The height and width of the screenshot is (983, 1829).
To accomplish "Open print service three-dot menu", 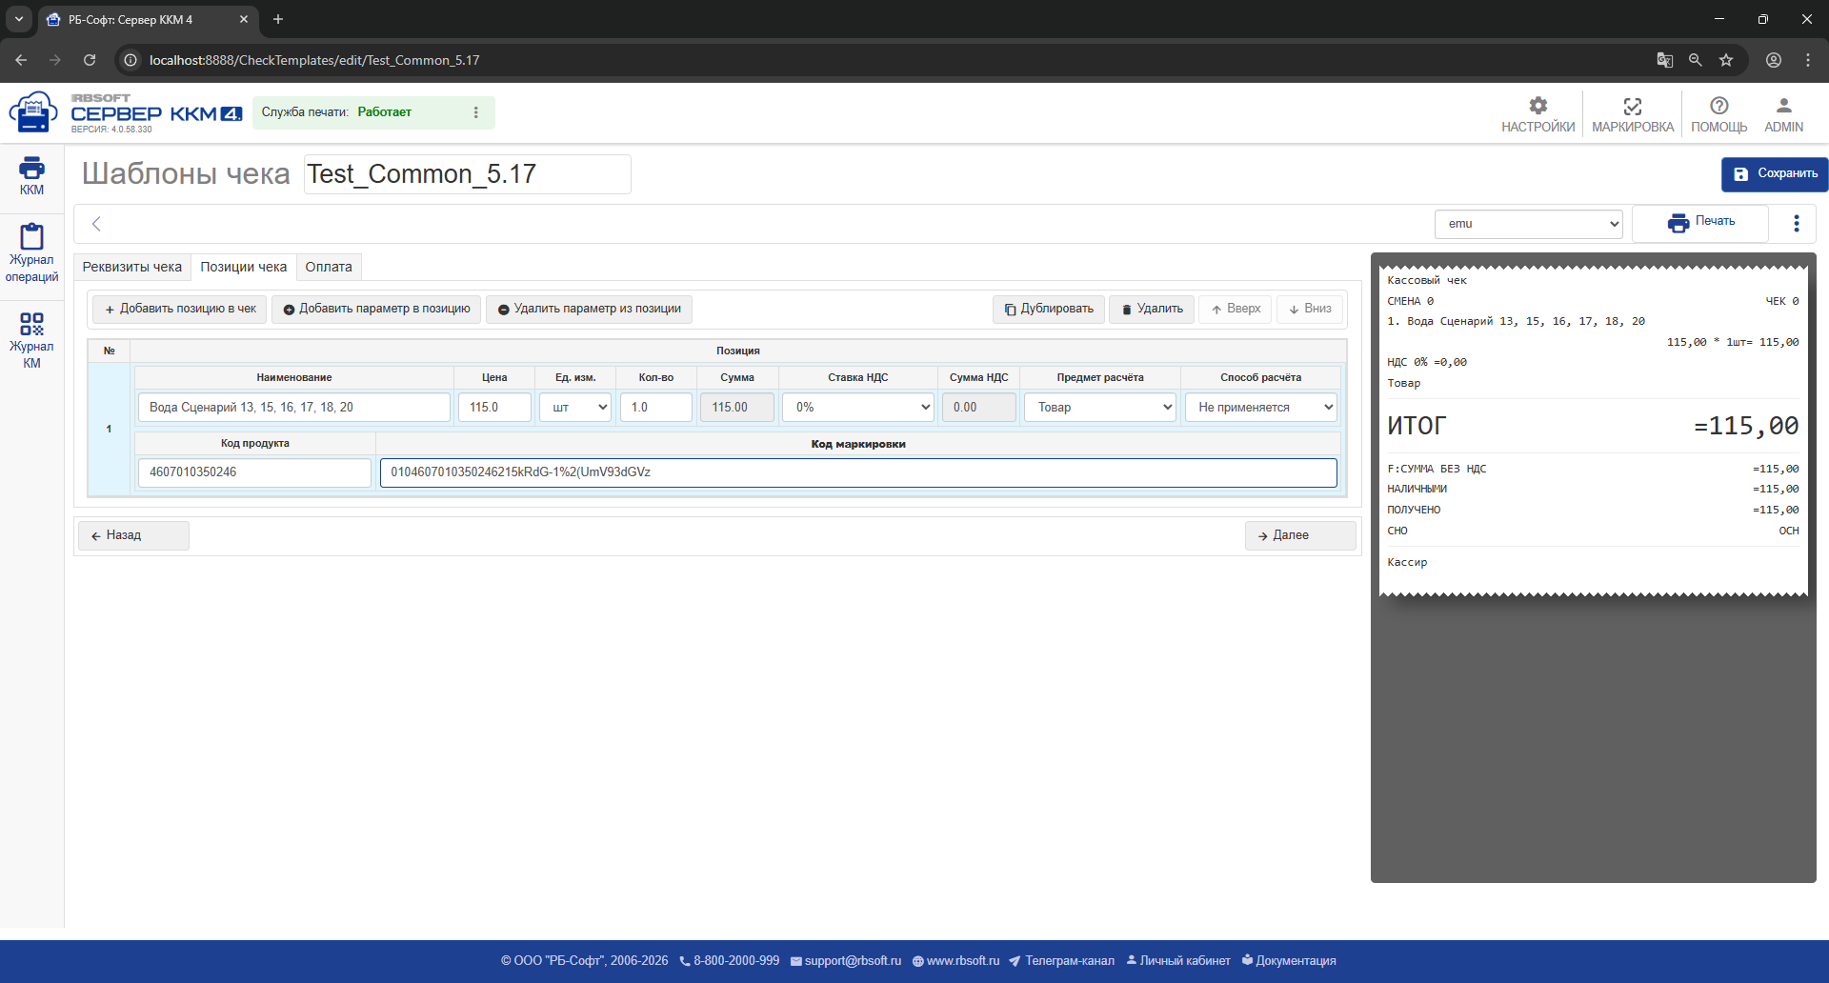I will click(x=476, y=112).
